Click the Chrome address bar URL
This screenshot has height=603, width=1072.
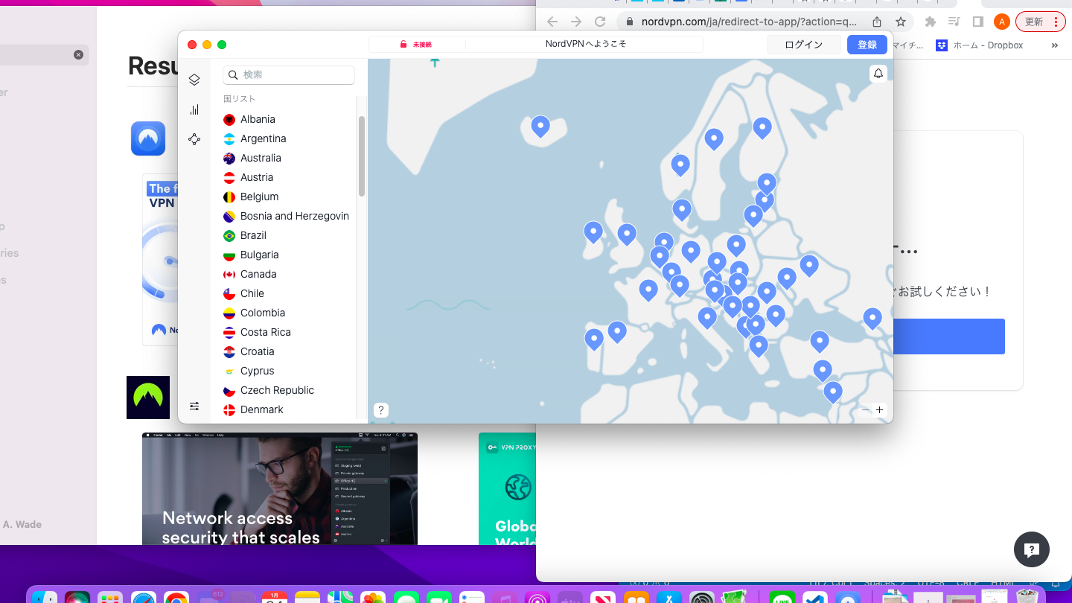749,22
